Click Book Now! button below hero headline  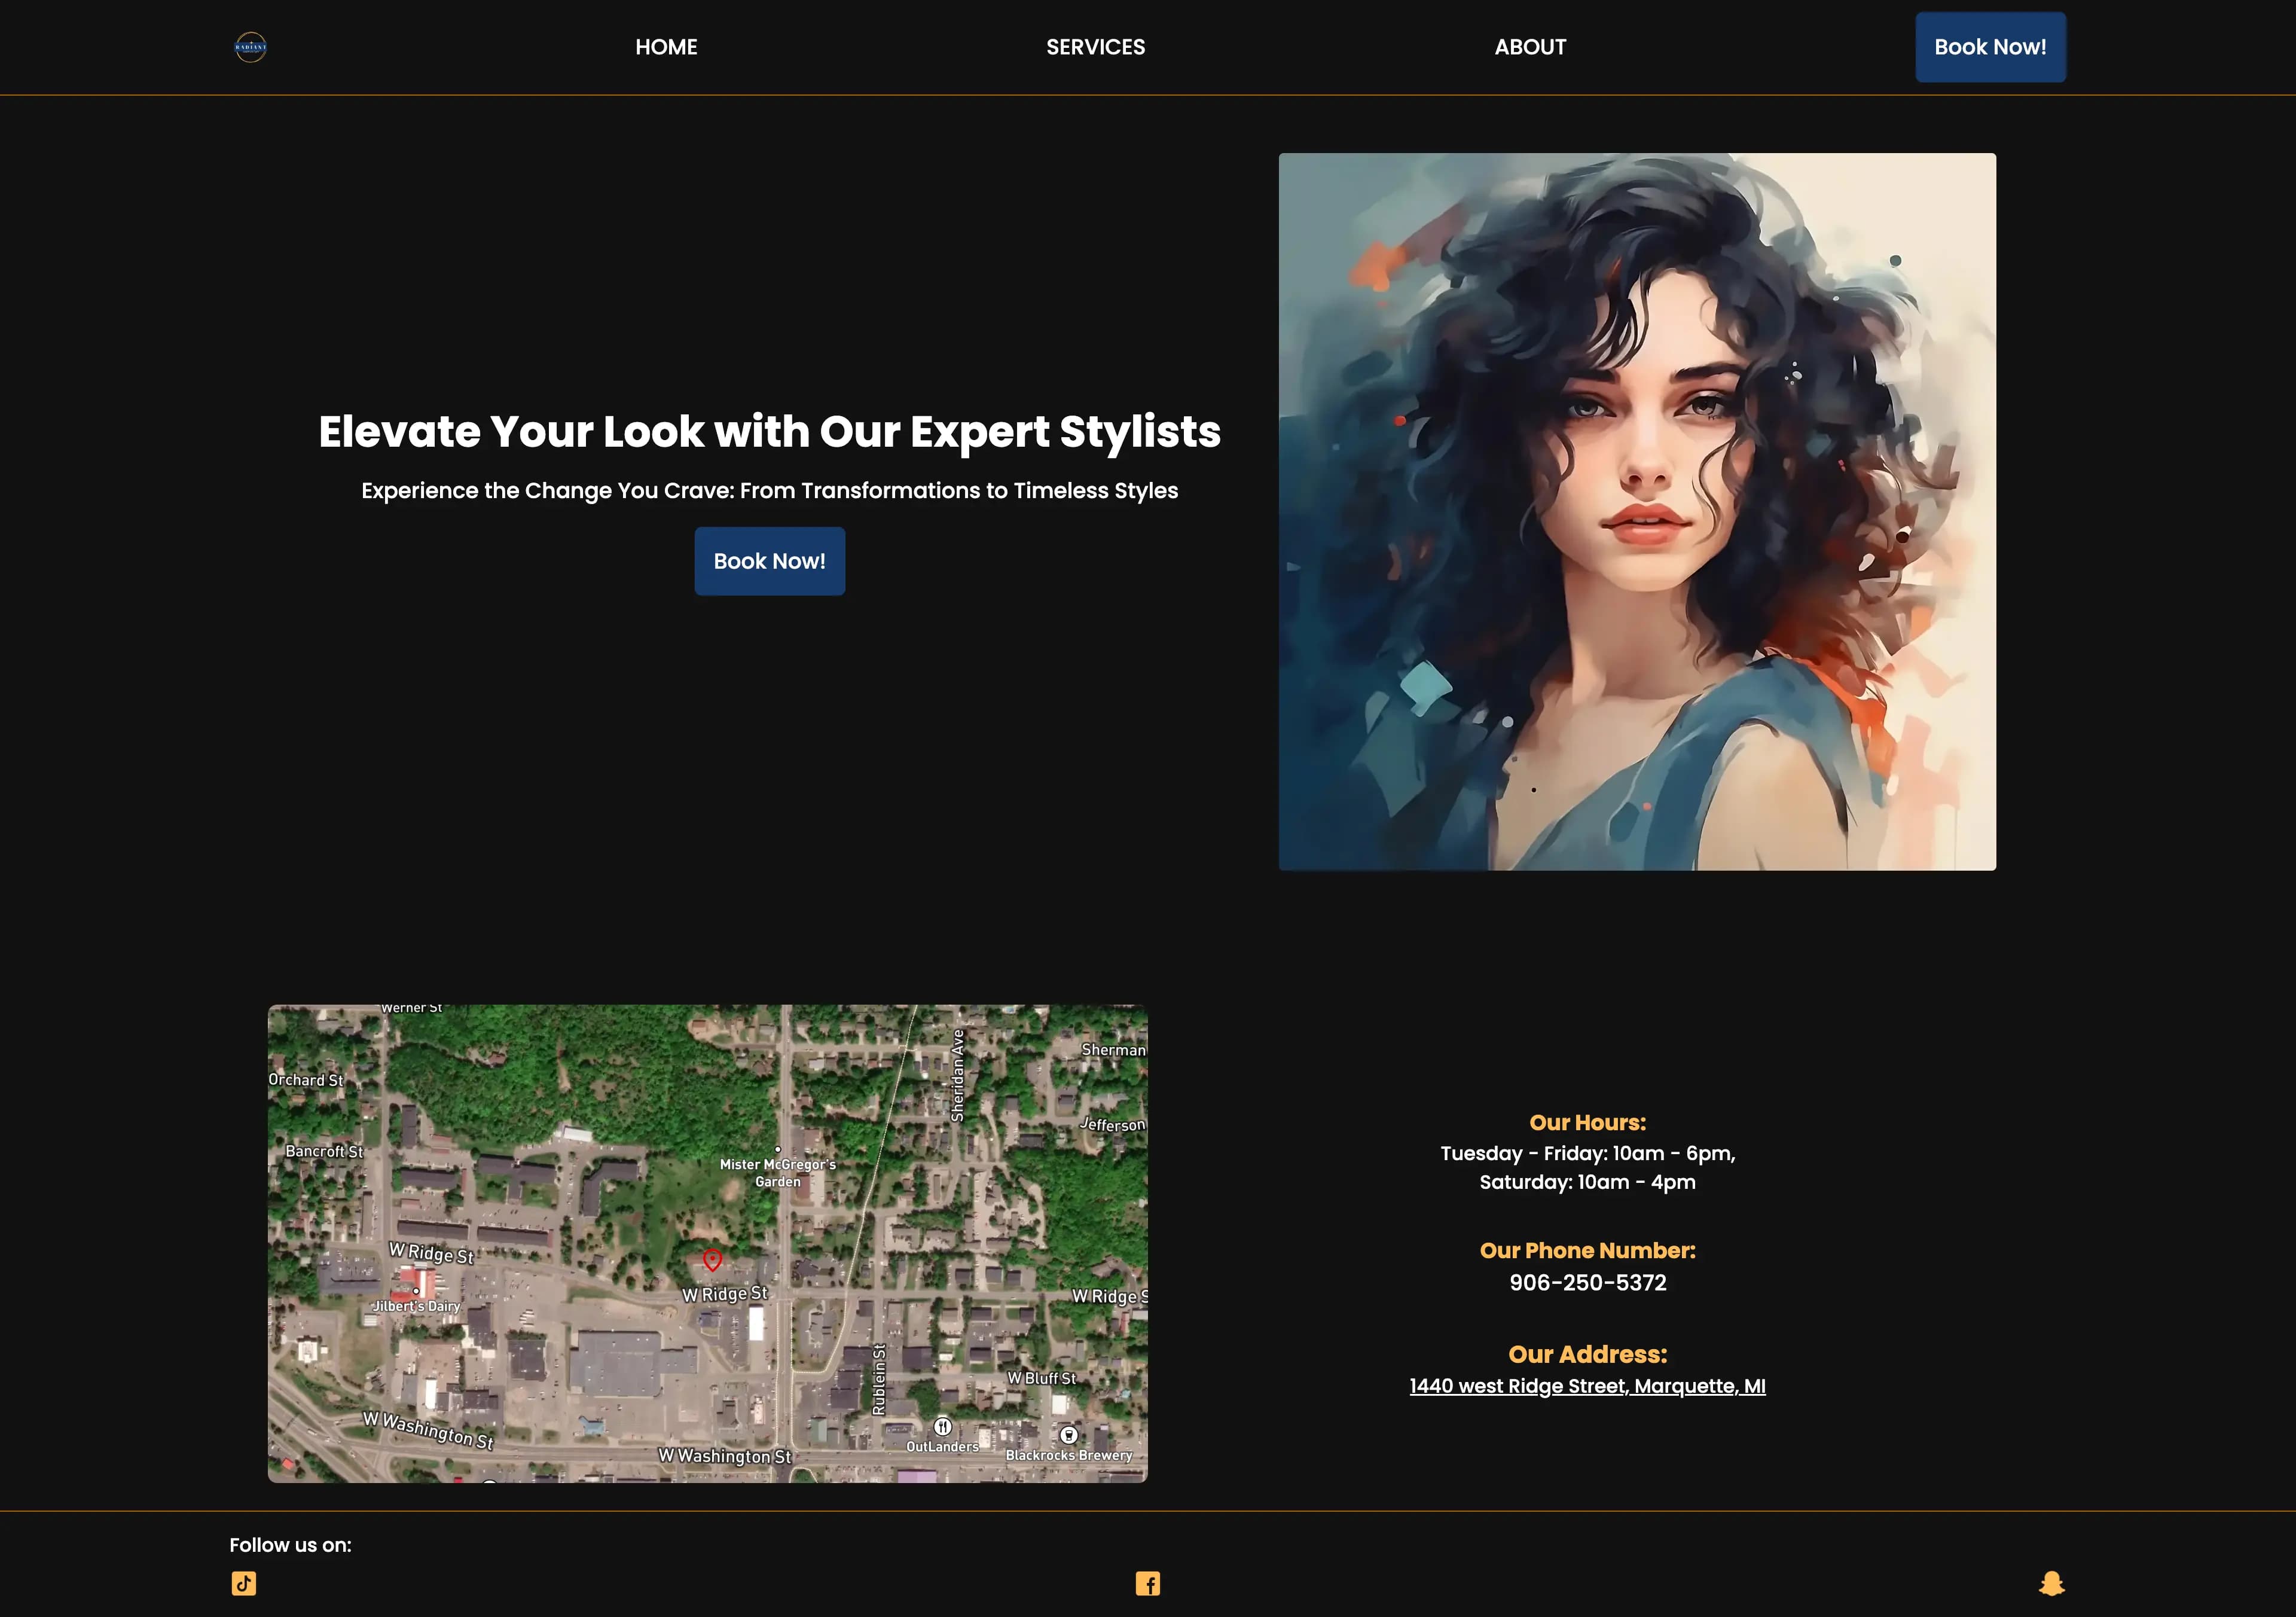(769, 561)
